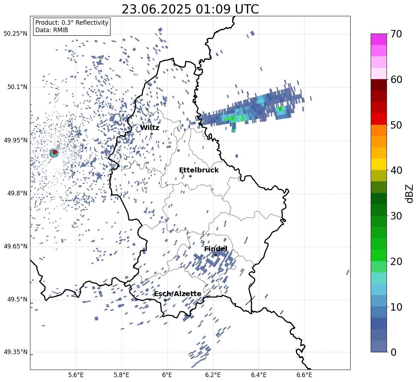Click the 30 colorbar tick label
The height and width of the screenshot is (382, 418).
(396, 216)
